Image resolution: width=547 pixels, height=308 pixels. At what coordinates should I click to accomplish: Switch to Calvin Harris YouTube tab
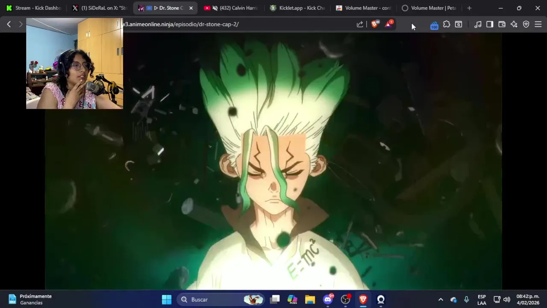(x=231, y=8)
